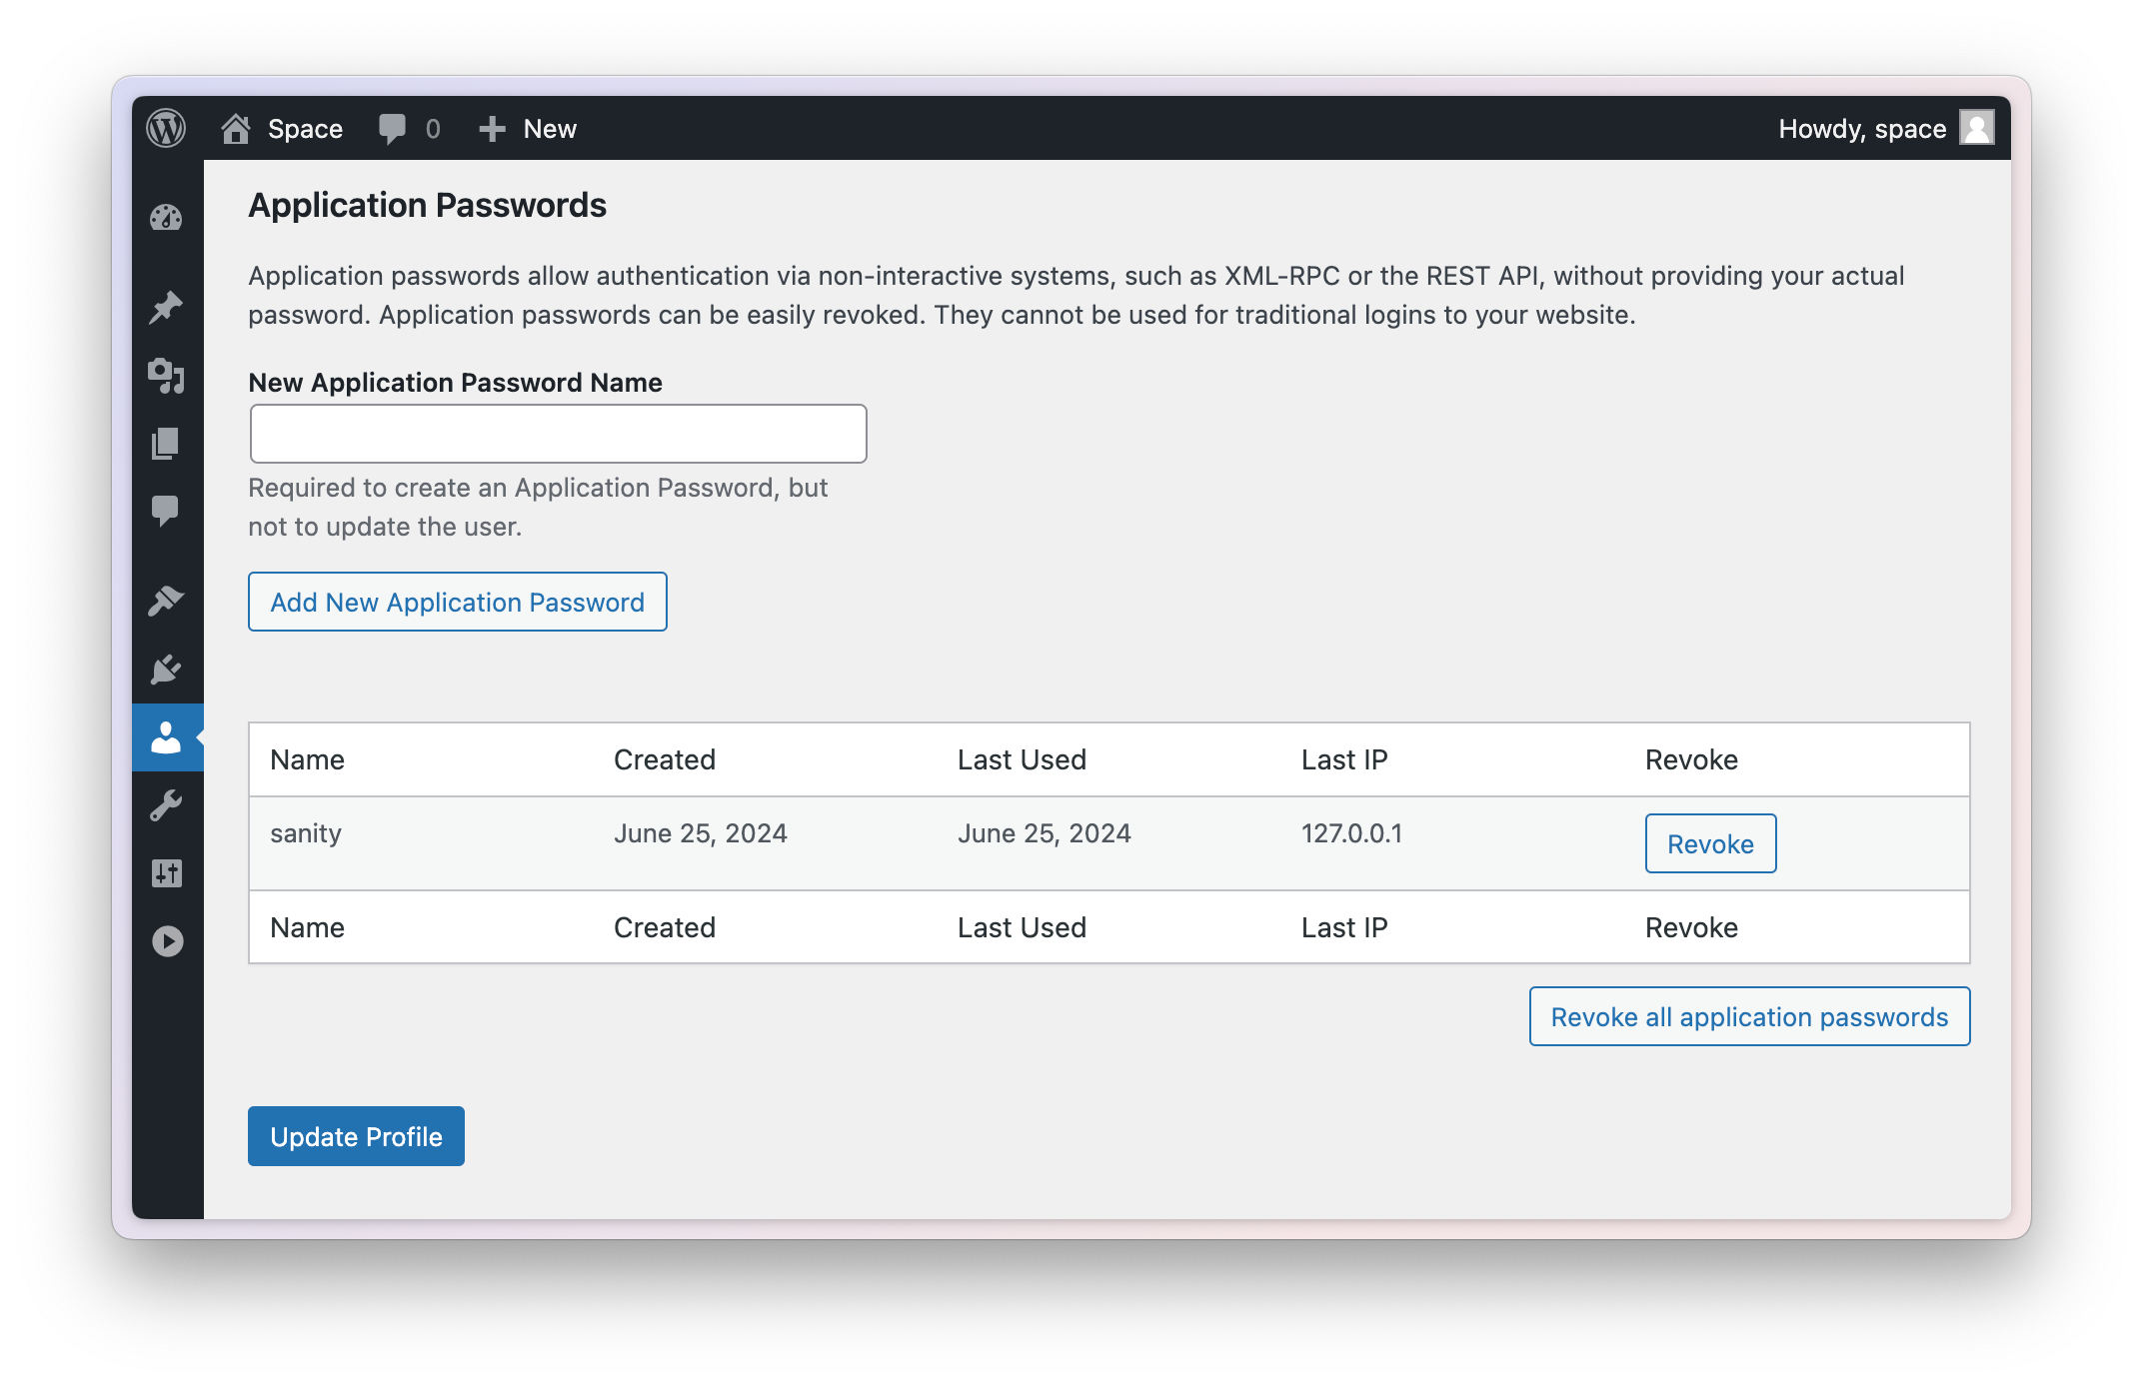
Task: Open the Howdy, space account menu
Action: (1885, 129)
